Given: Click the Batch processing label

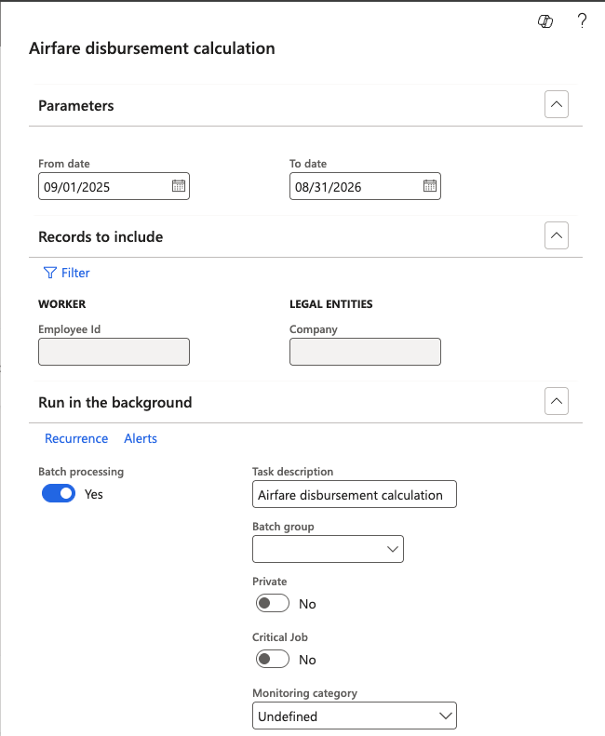Looking at the screenshot, I should [81, 472].
